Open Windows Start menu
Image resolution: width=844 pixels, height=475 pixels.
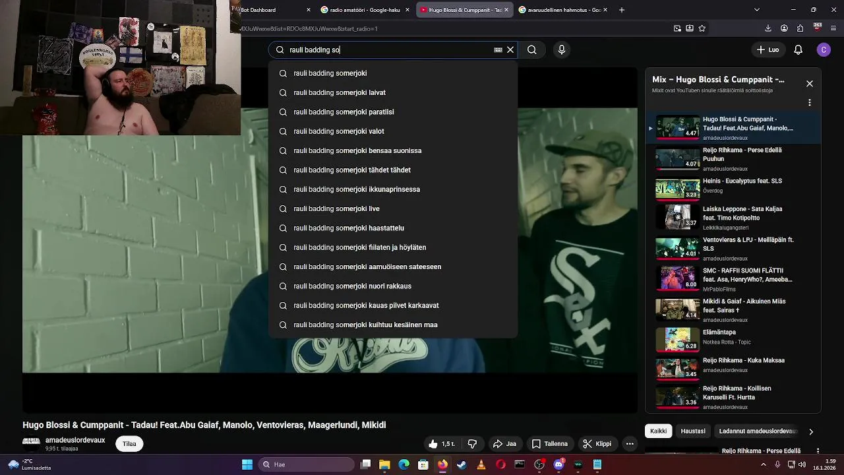(x=247, y=464)
